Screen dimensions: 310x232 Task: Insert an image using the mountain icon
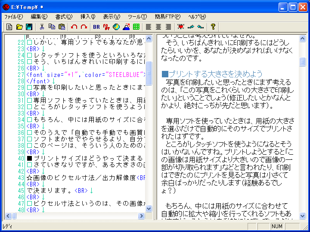tap(126, 27)
